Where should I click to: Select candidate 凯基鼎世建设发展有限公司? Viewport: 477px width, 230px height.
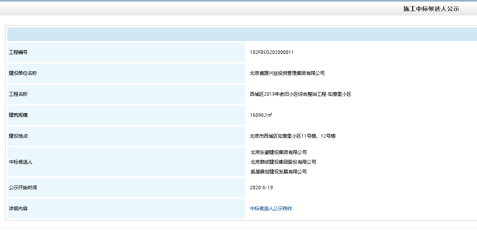279,172
